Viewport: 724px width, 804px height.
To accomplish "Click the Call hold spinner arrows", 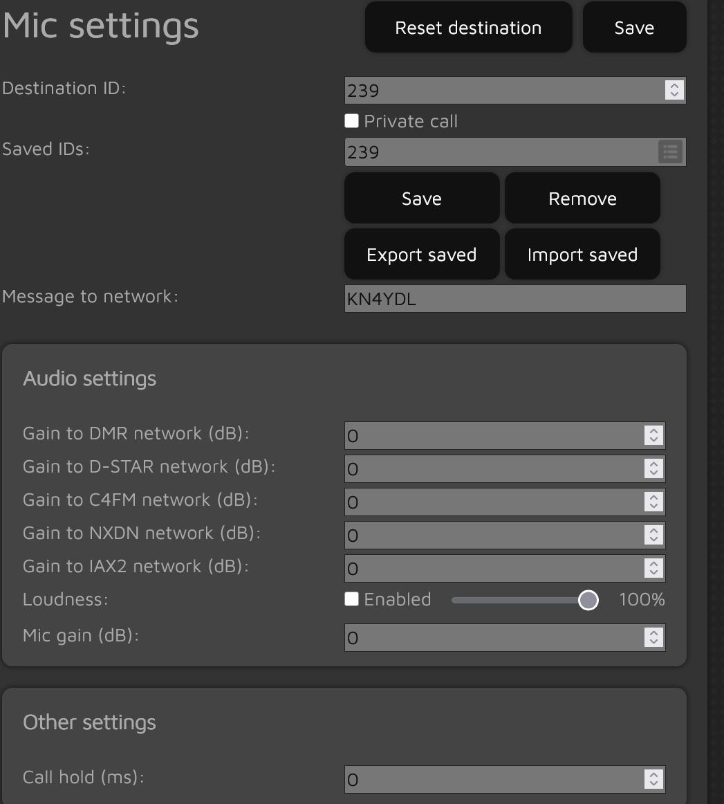I will 653,779.
